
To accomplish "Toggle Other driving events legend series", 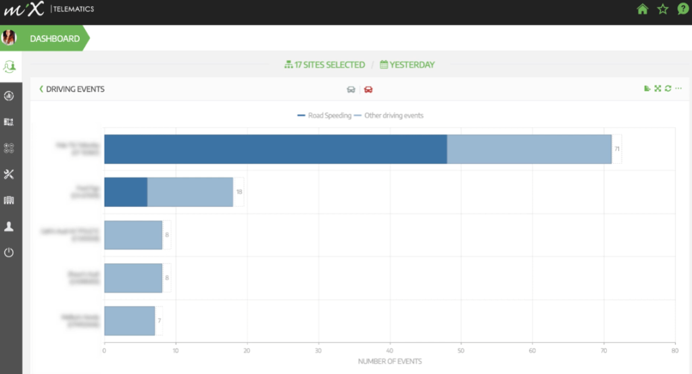I will point(389,116).
